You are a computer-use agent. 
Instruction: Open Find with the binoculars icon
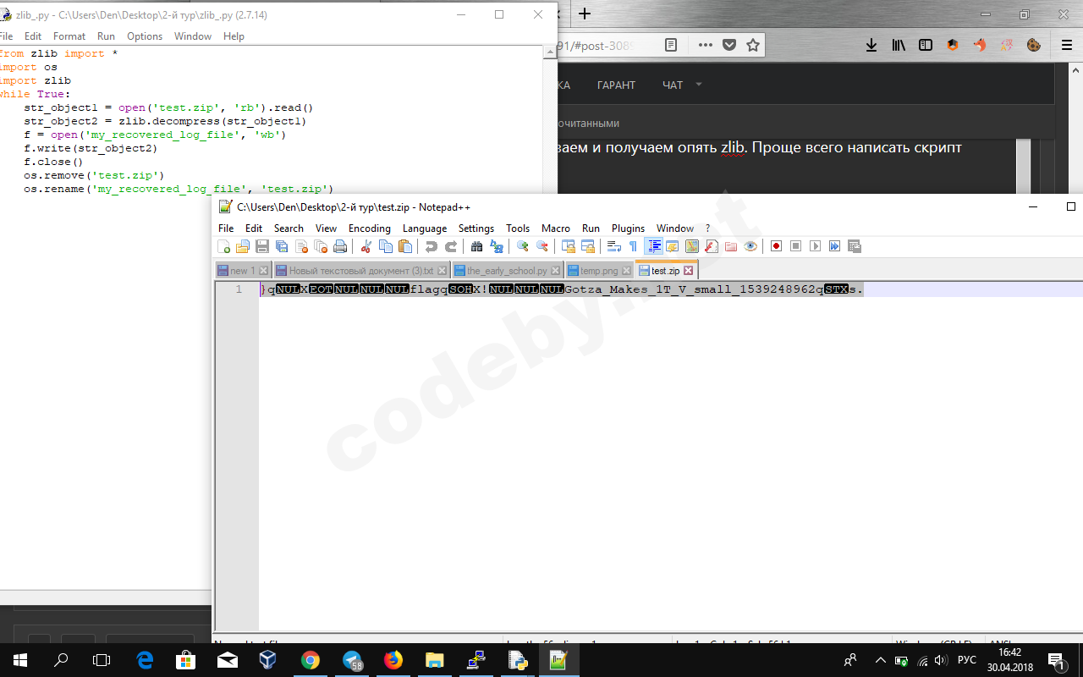(x=476, y=246)
